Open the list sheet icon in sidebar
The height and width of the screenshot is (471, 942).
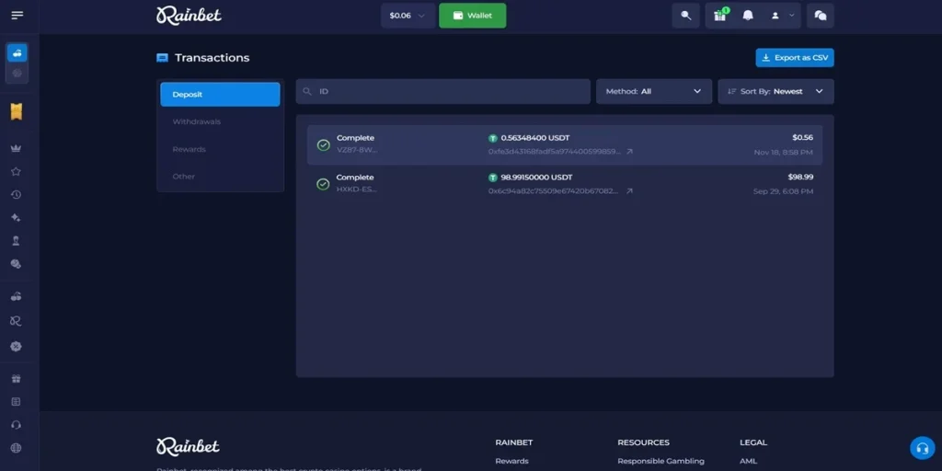pyautogui.click(x=17, y=401)
